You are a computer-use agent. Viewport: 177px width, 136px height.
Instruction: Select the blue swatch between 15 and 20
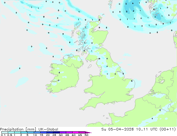(43, 132)
